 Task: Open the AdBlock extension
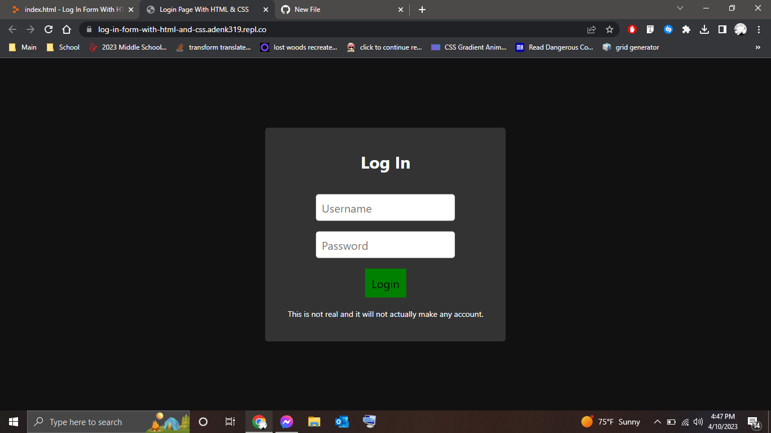632,29
